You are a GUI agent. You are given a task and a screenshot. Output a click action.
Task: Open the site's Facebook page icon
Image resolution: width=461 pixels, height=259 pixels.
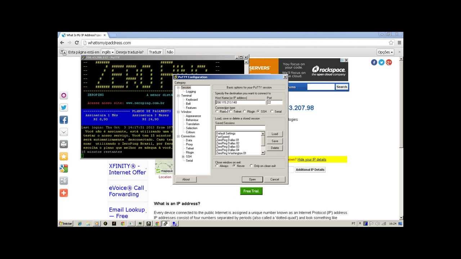coord(374,62)
